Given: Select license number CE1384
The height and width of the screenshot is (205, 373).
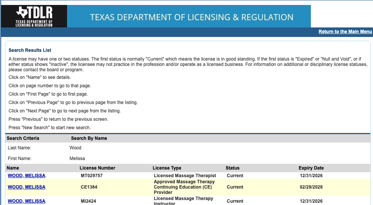Looking at the screenshot, I should point(89,187).
